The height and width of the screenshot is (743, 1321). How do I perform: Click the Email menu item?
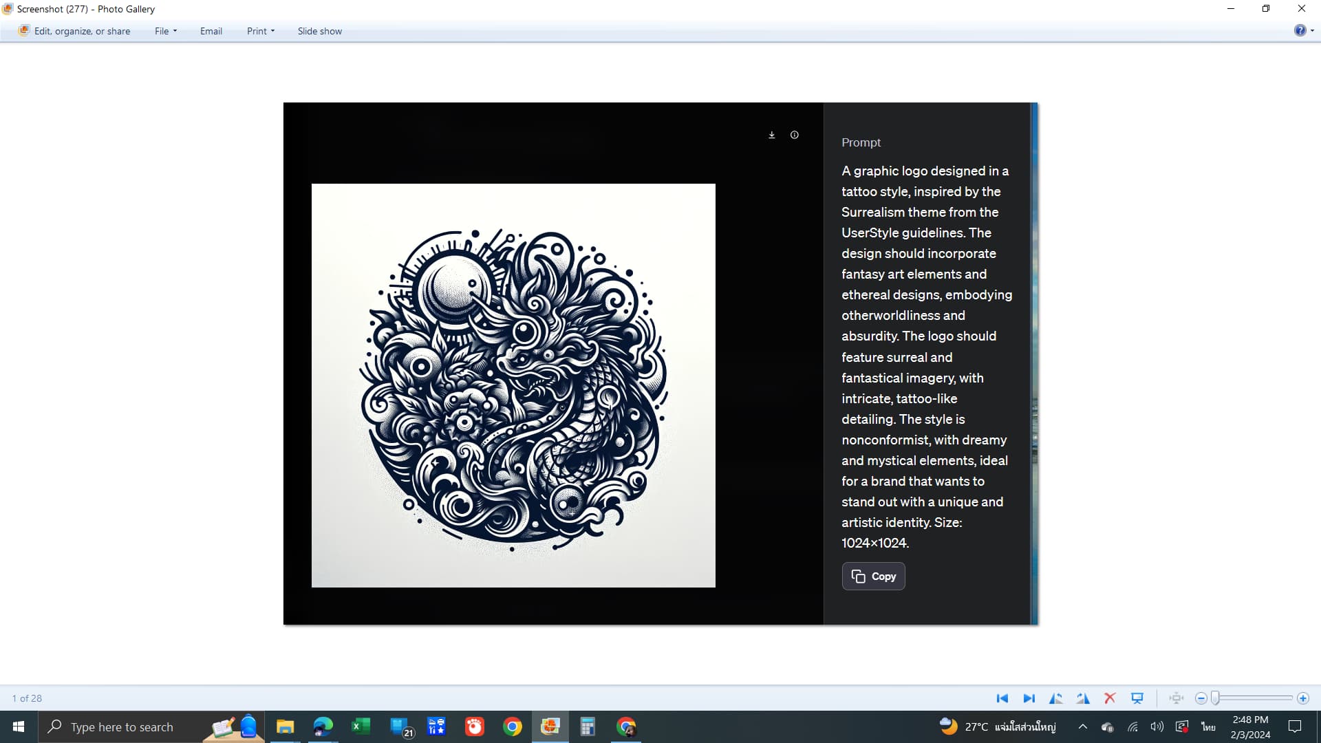click(x=211, y=31)
